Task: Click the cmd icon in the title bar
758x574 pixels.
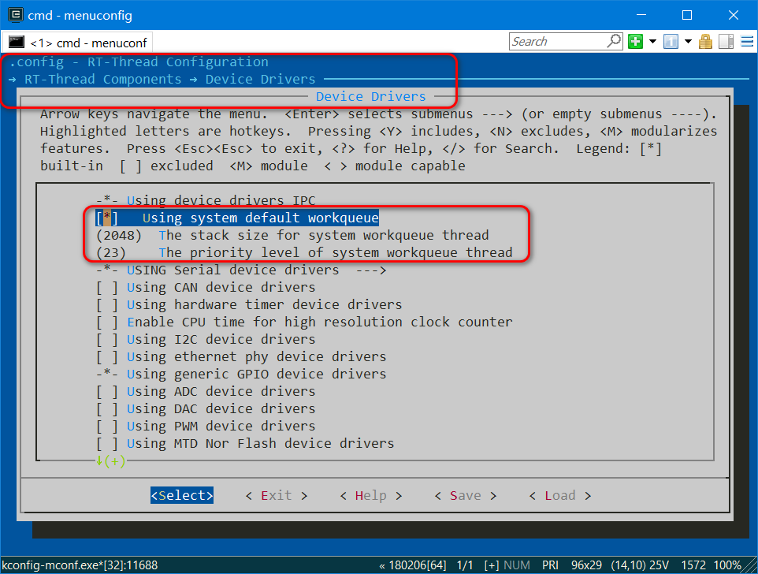Action: coord(16,15)
